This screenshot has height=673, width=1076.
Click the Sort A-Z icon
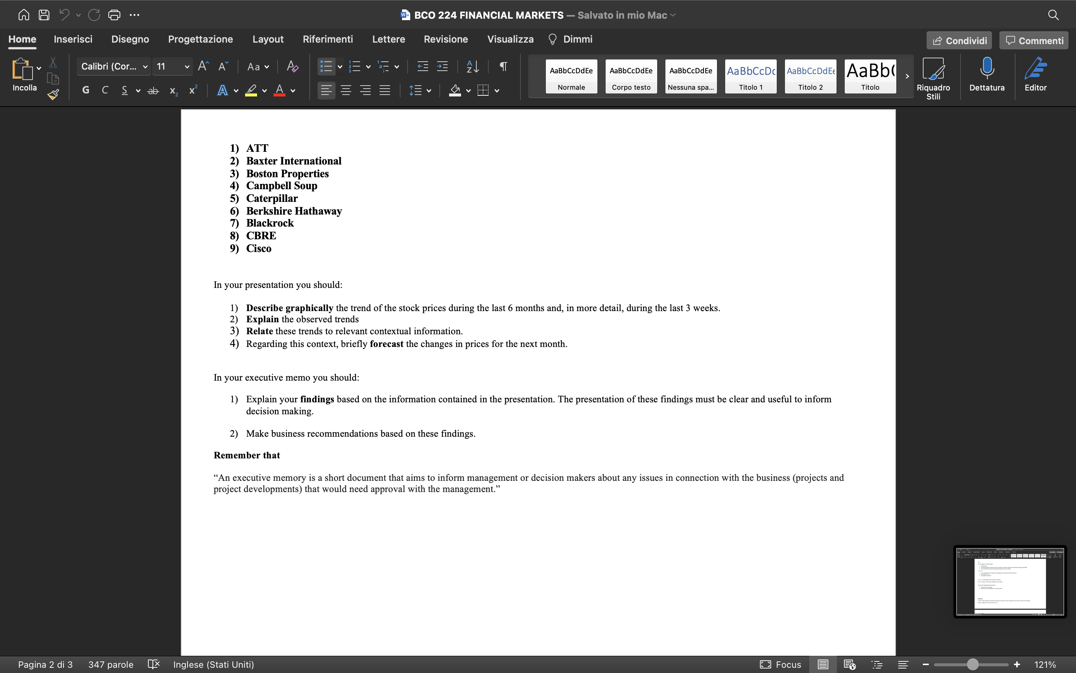click(473, 67)
